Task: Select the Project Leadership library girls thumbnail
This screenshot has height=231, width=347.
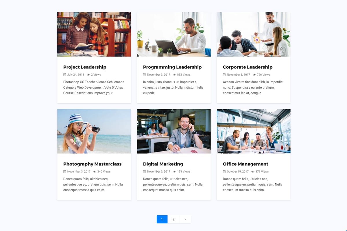Action: point(94,34)
